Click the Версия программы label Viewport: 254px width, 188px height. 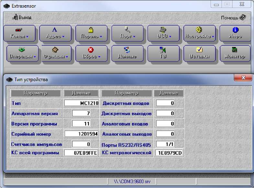34,124
